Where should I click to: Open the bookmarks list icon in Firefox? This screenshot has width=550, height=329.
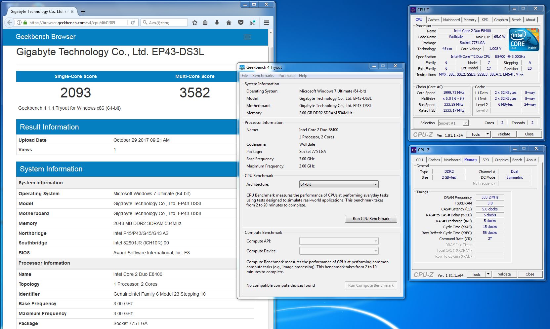click(x=205, y=22)
